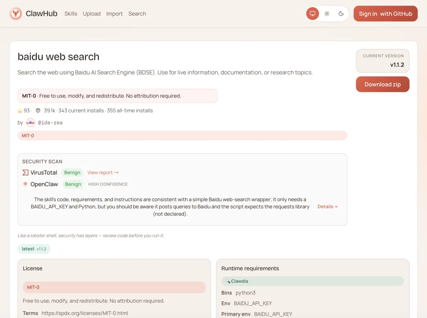This screenshot has width=427, height=318.
Task: Click the Primary env BAIDU_API_KEY value
Action: [x=273, y=314]
